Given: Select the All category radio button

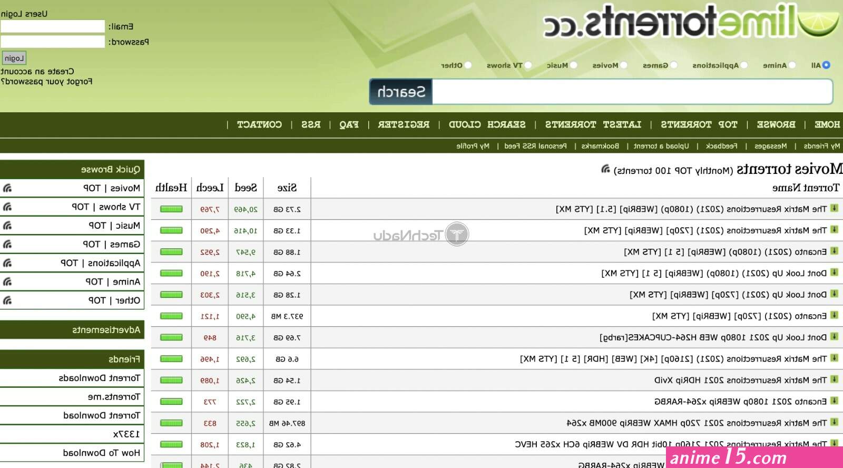Looking at the screenshot, I should (826, 65).
